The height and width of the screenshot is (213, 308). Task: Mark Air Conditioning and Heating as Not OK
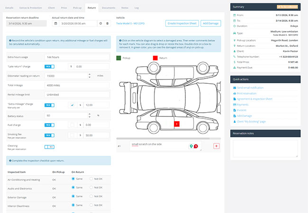(91, 179)
